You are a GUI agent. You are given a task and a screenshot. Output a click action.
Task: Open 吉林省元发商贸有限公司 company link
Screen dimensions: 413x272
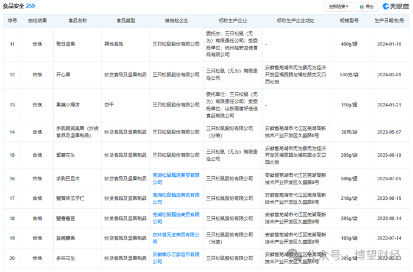click(x=176, y=238)
